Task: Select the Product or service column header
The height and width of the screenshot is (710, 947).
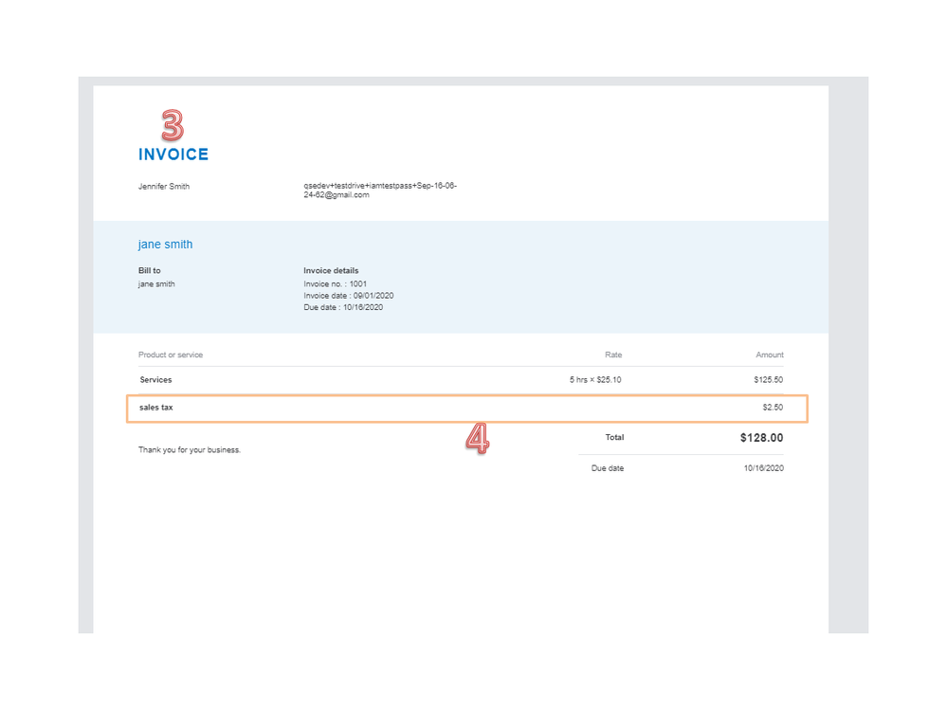Action: tap(171, 355)
